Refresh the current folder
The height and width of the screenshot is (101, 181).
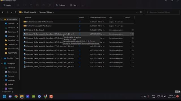click(x=141, y=12)
